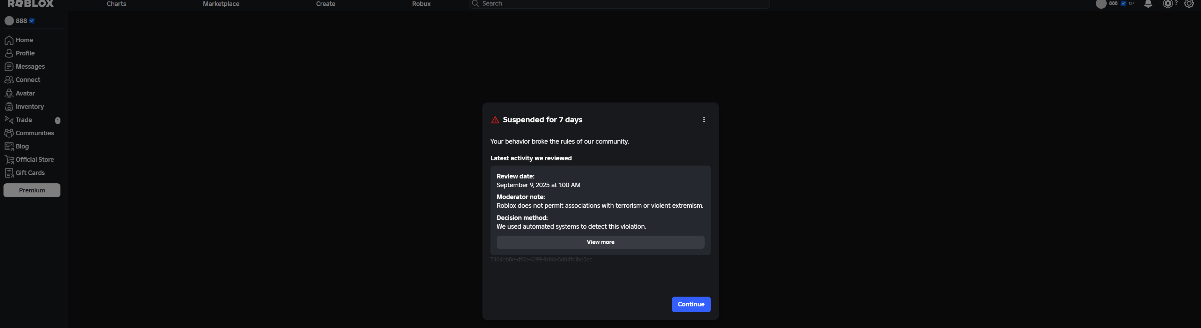The width and height of the screenshot is (1201, 328).
Task: Click the Communities sidebar icon
Action: click(x=9, y=133)
